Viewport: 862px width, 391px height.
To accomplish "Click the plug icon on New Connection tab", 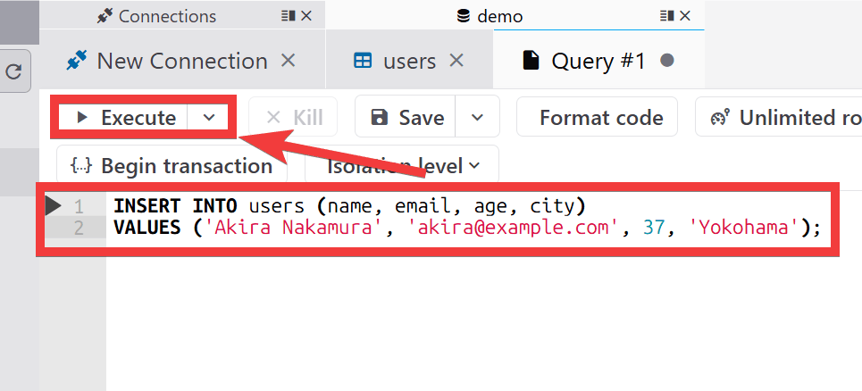I will pyautogui.click(x=77, y=61).
